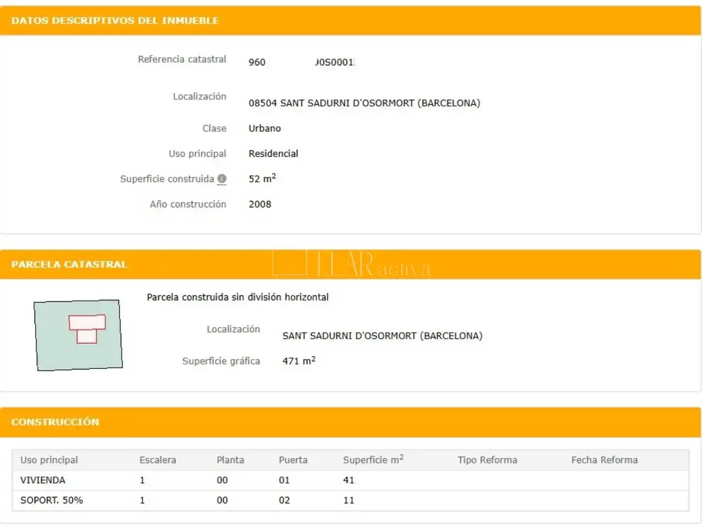
Task: Click Puerta value '01' in VIVIENDA row
Action: point(284,480)
